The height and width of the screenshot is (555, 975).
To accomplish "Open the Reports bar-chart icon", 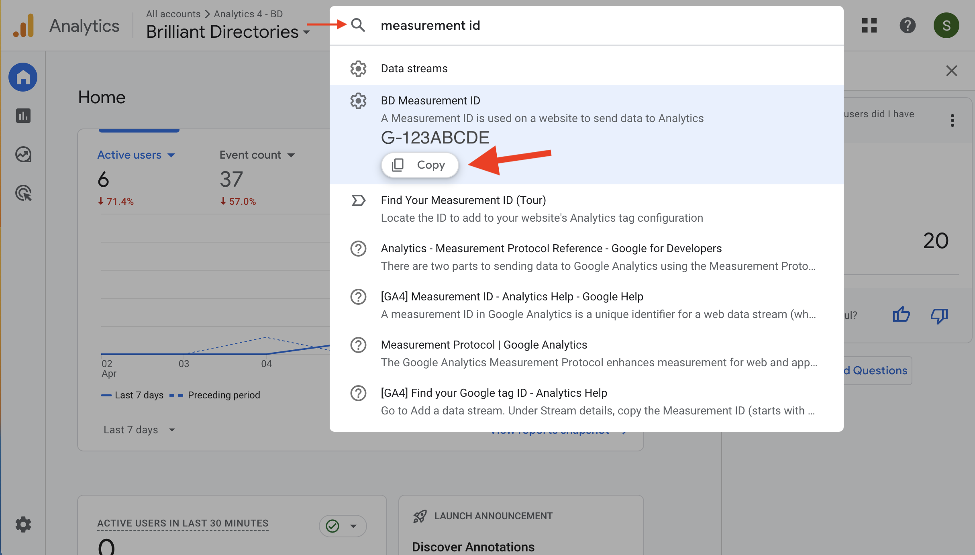I will (23, 116).
